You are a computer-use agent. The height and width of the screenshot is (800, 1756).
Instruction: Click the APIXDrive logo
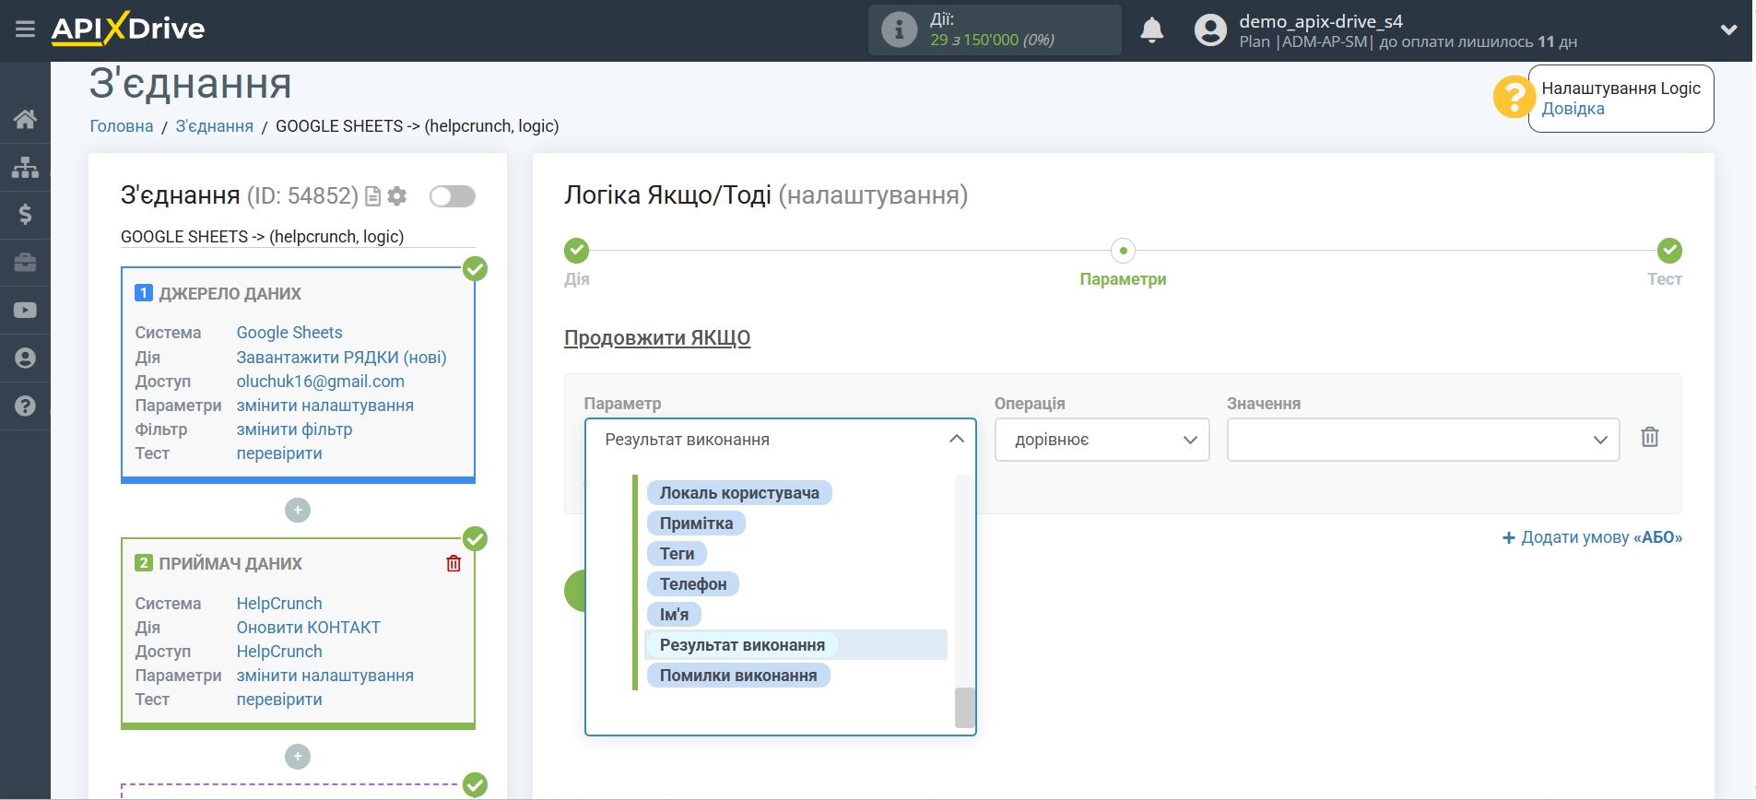point(128,29)
